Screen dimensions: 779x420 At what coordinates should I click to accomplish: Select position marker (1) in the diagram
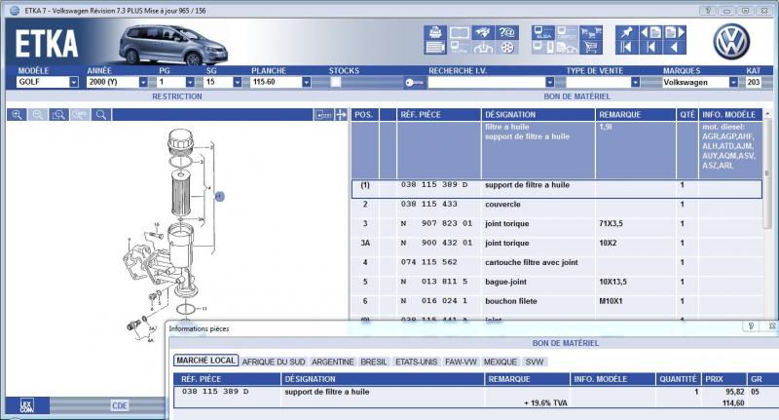point(220,196)
